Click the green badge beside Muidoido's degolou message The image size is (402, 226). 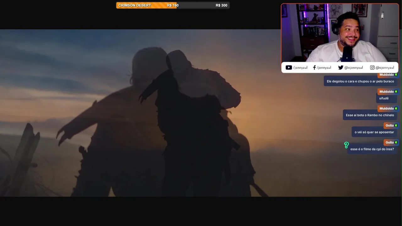click(396, 75)
